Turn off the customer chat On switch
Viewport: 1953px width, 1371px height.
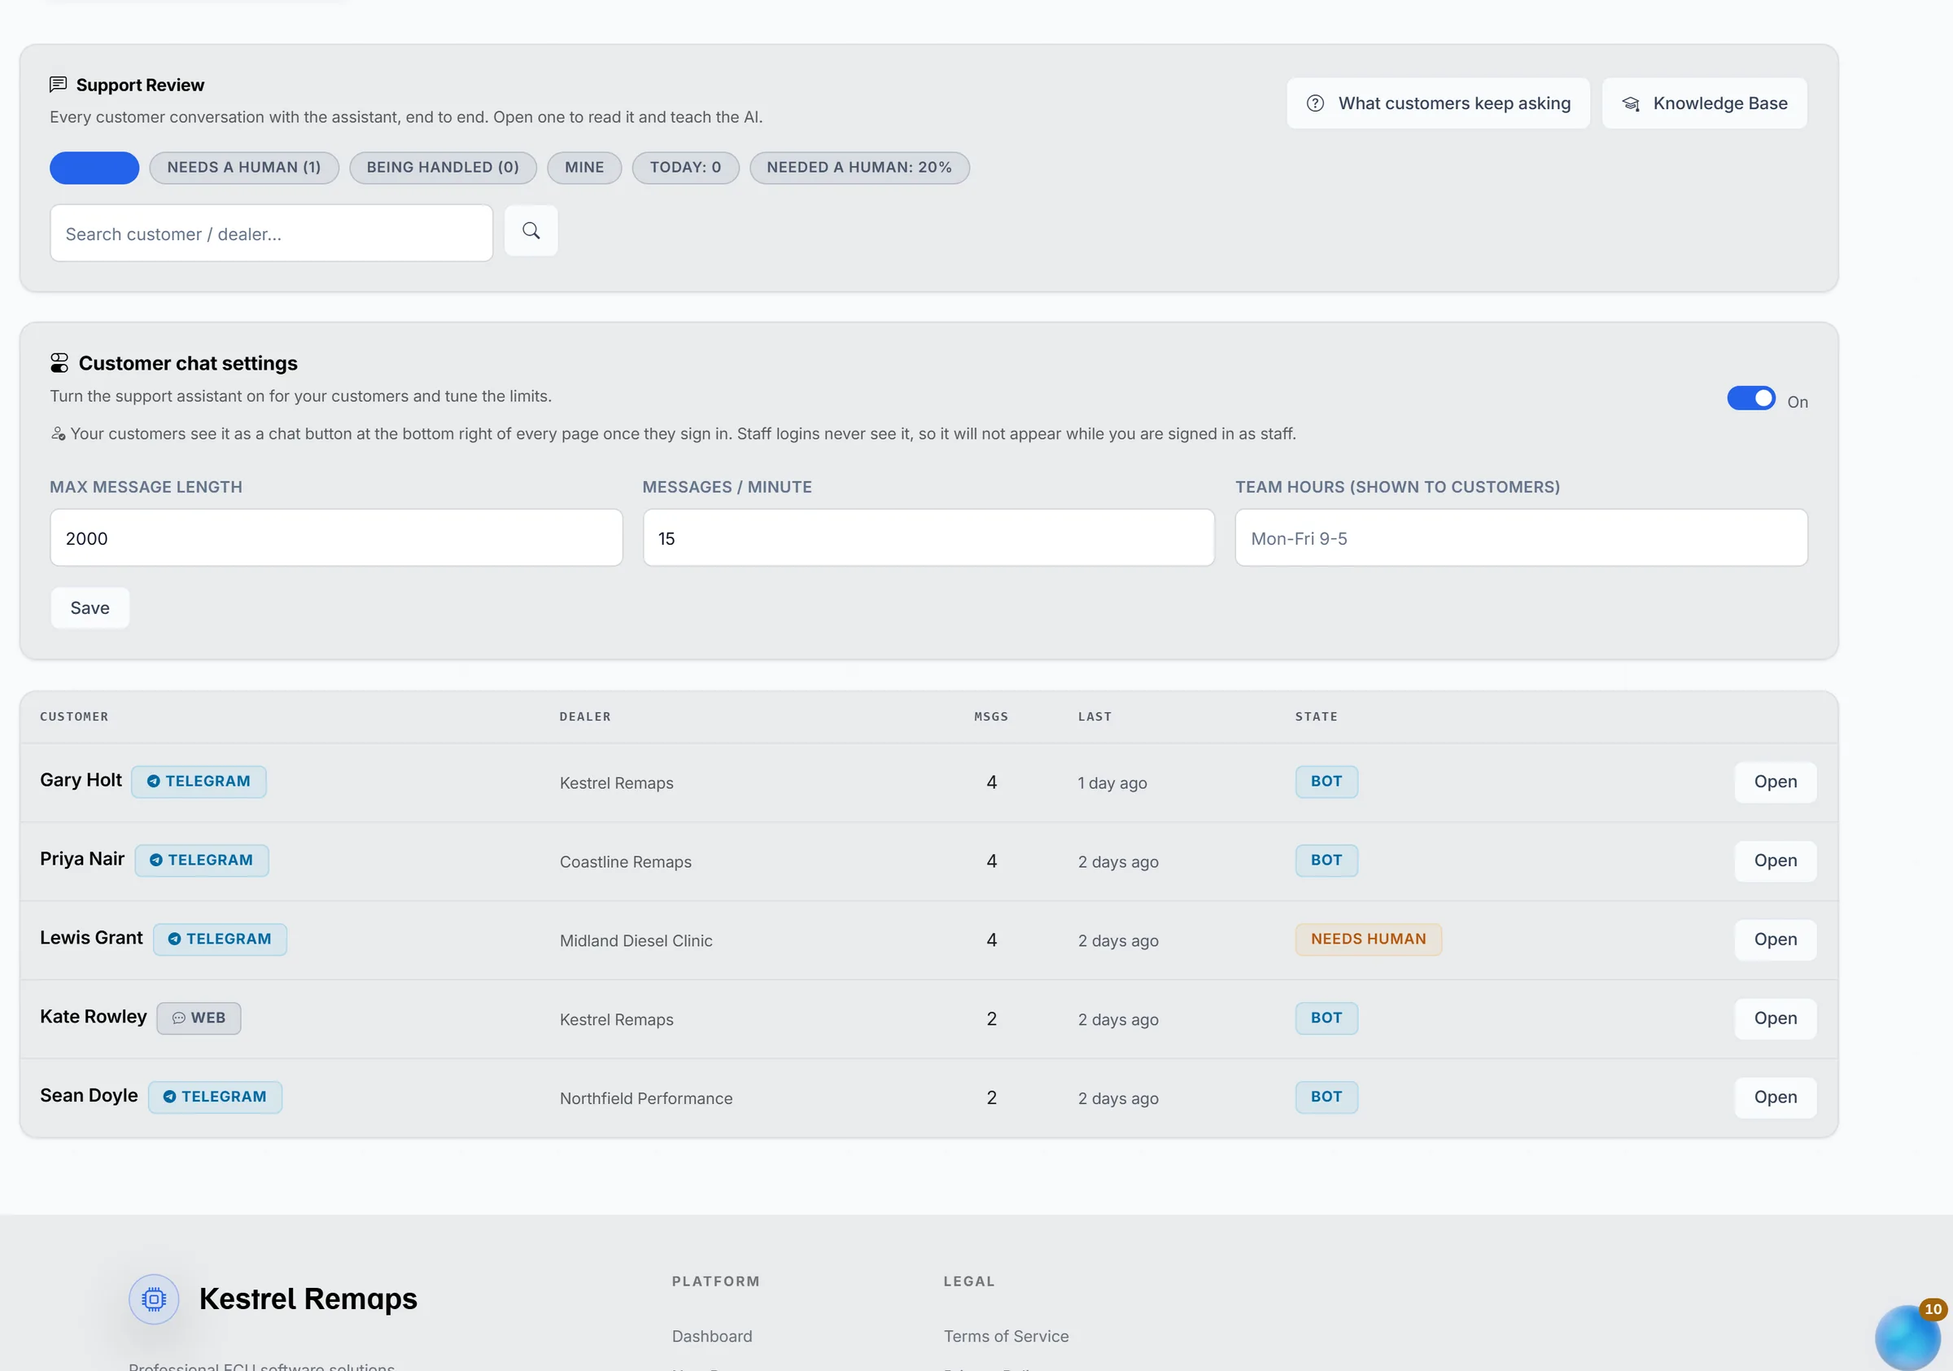coord(1750,398)
